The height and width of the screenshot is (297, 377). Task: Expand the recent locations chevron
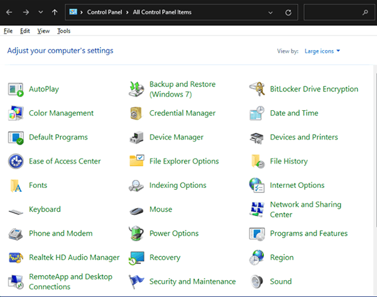tap(41, 12)
